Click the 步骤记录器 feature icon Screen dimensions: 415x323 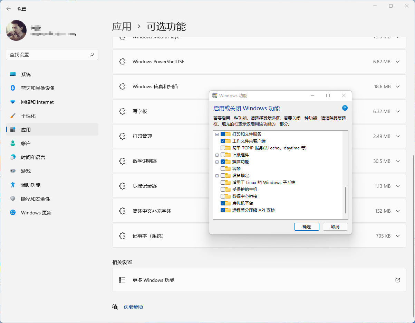[x=122, y=186]
